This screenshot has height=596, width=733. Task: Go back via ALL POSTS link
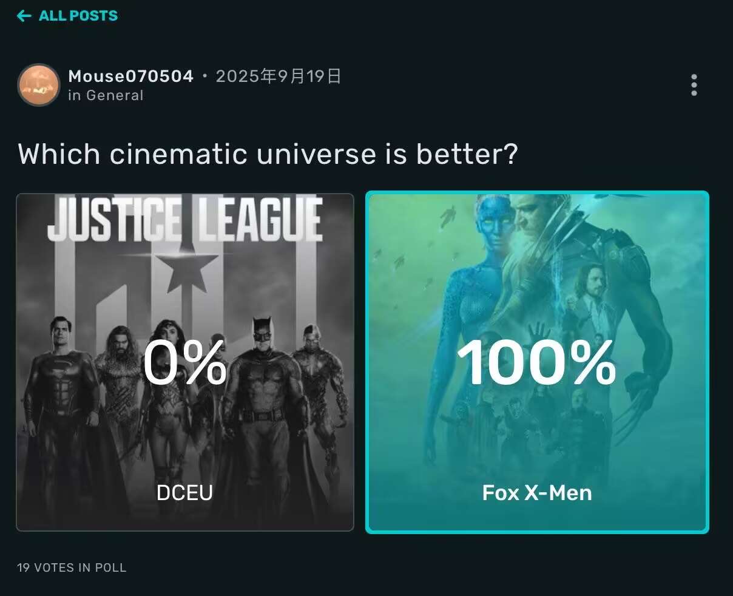[x=78, y=16]
